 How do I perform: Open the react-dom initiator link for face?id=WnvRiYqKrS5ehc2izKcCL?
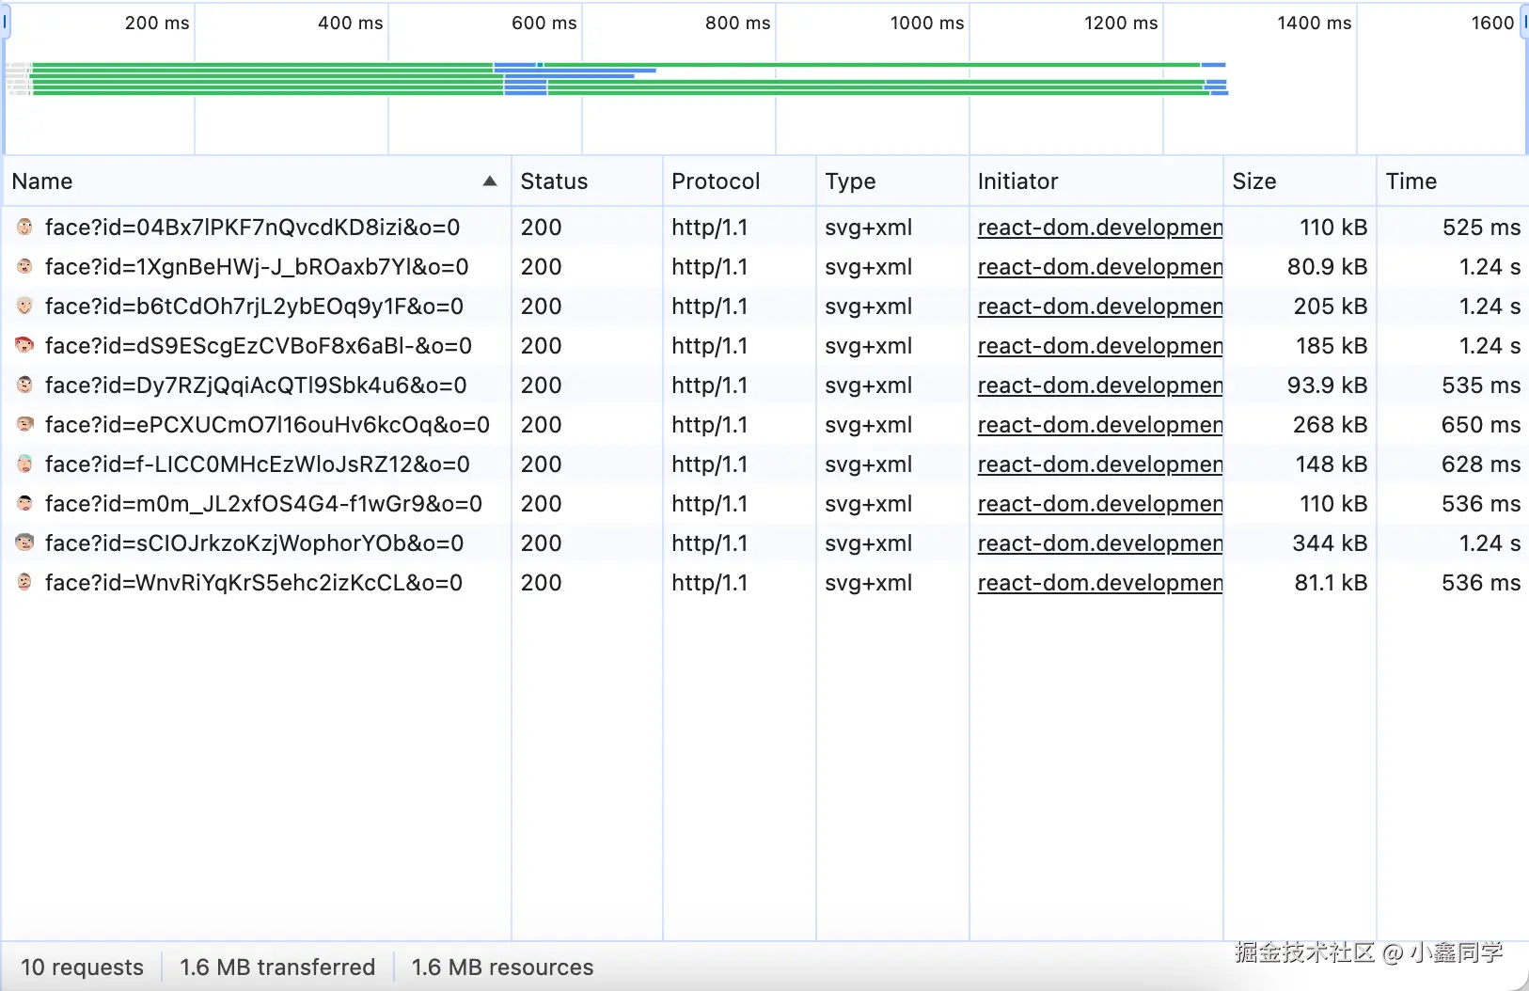1100,583
